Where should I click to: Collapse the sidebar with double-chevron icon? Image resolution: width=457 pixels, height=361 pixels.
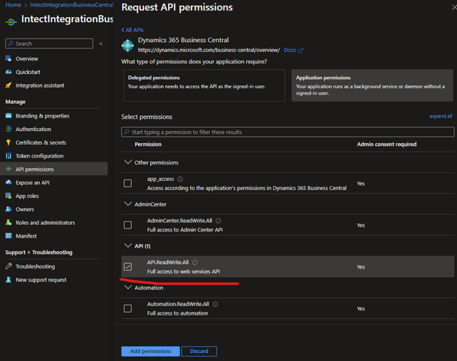pyautogui.click(x=101, y=43)
